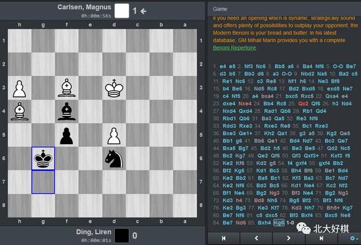Jump to the last move of game
The height and width of the screenshot is (245, 361).
[321, 238]
